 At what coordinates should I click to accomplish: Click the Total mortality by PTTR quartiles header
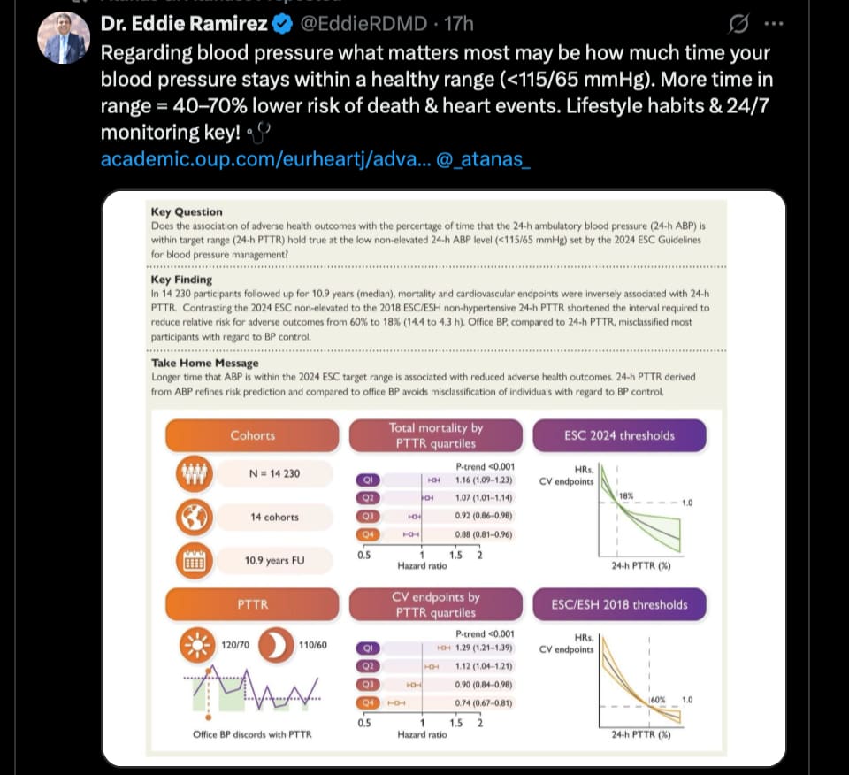click(x=436, y=435)
